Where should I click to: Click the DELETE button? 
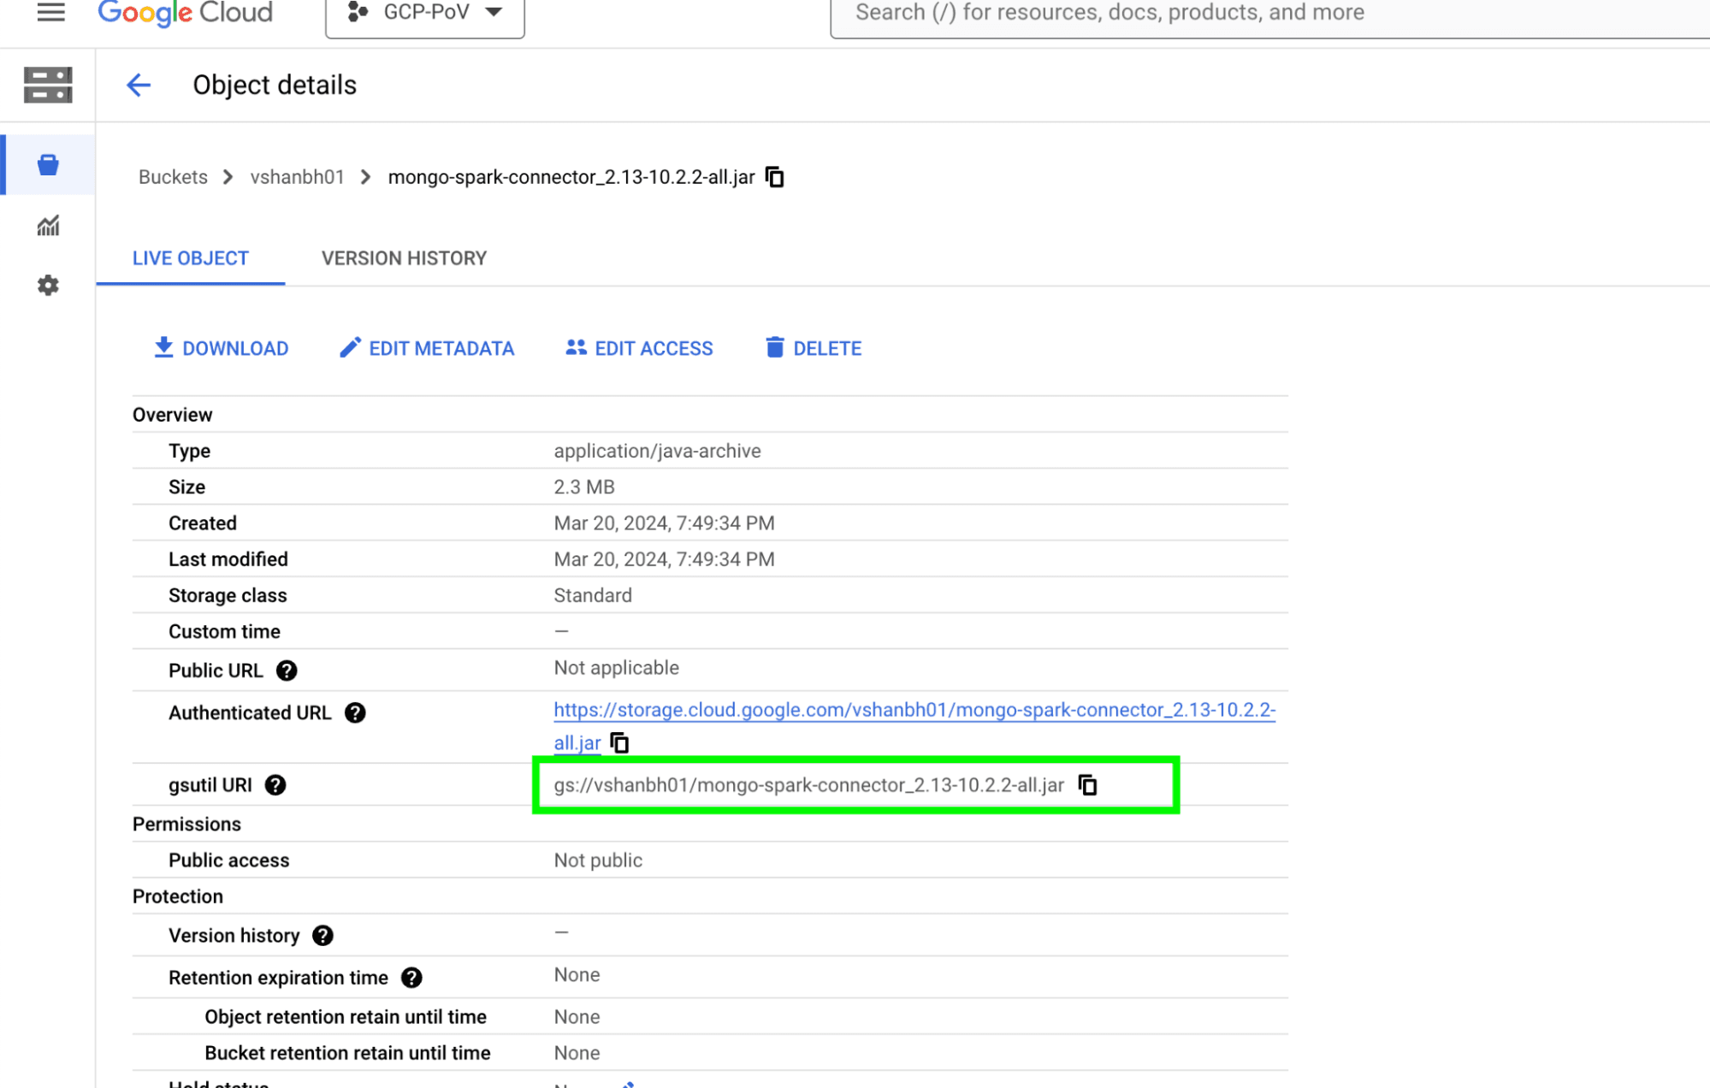(x=814, y=348)
